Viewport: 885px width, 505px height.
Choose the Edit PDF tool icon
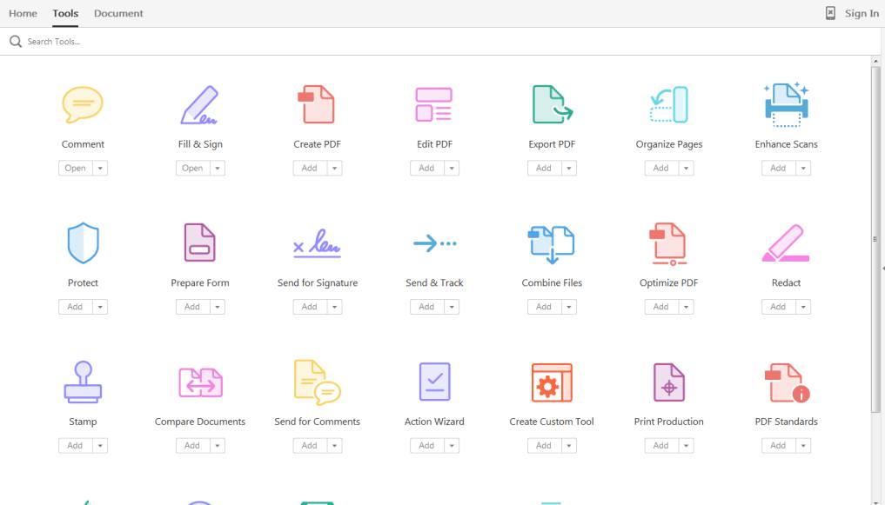[434, 104]
